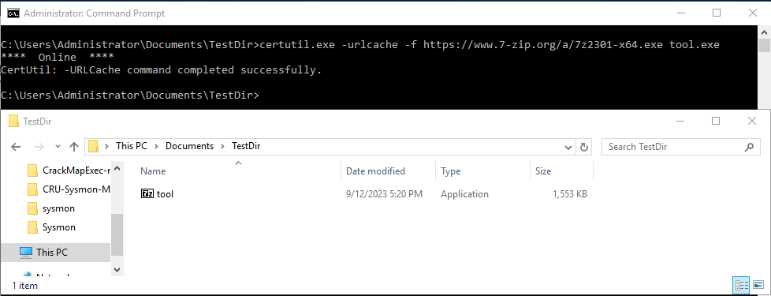Go up one folder level arrow
The height and width of the screenshot is (296, 771).
tap(74, 146)
